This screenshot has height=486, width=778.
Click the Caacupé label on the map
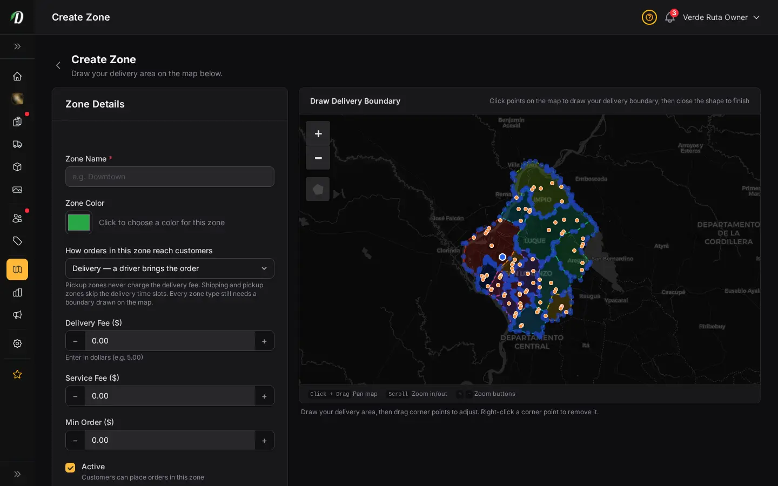[673, 292]
